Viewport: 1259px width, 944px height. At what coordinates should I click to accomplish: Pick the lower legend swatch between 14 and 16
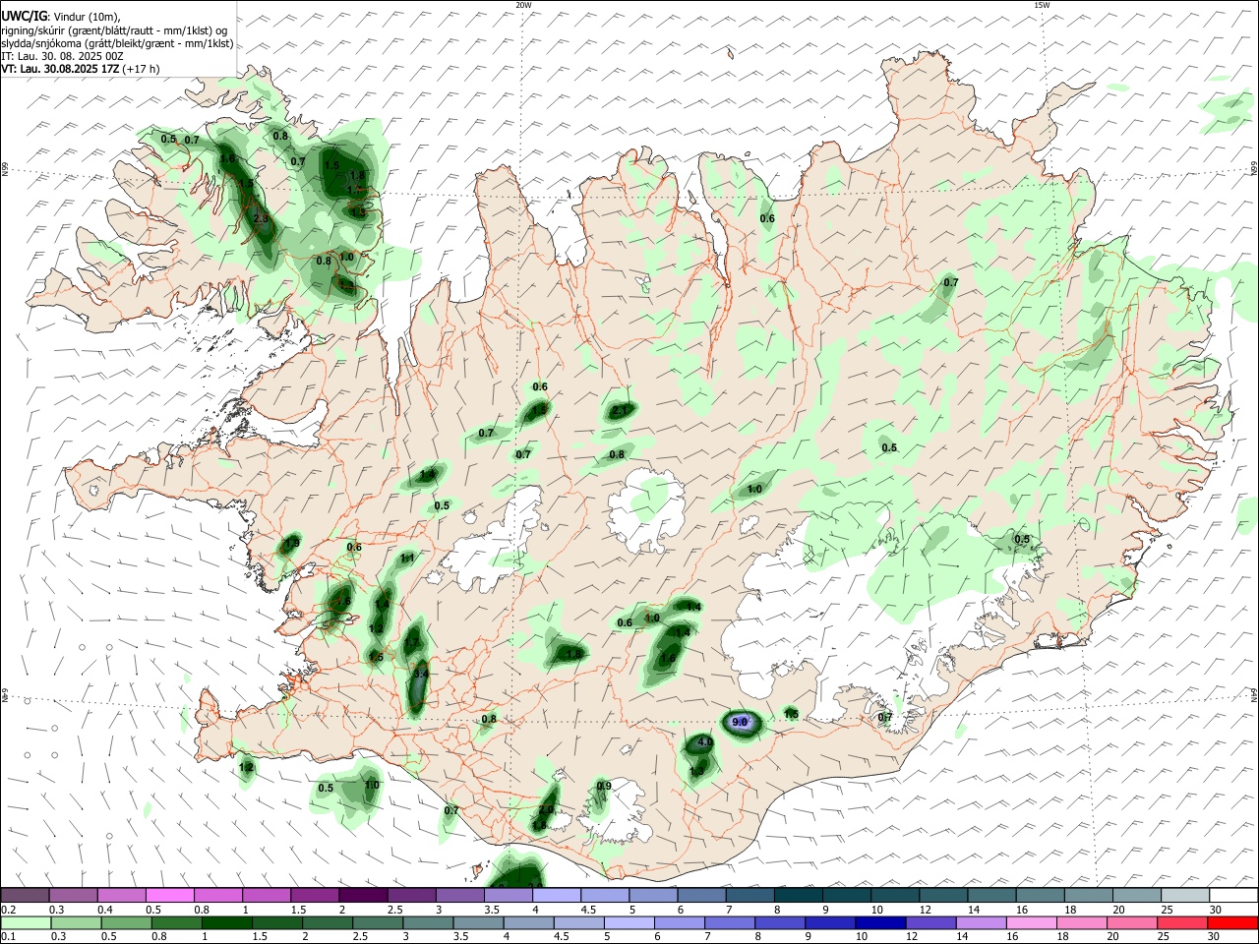point(982,923)
